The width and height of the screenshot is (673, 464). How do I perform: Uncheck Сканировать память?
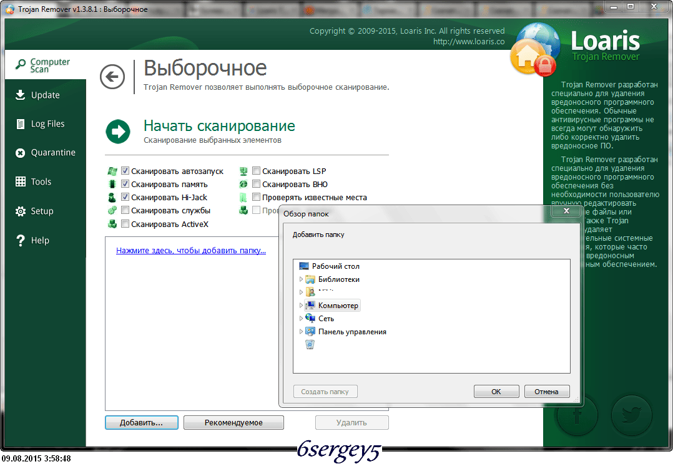click(x=125, y=184)
